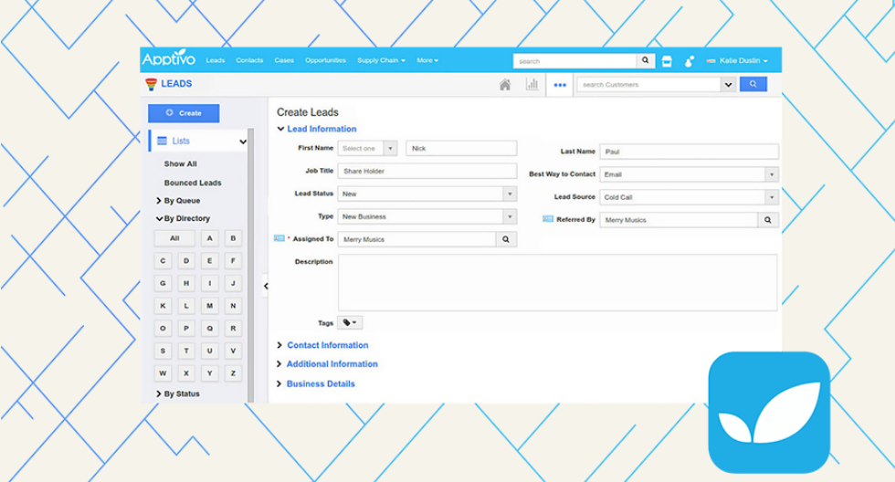Click the blue search button
895x482 pixels.
[x=753, y=84]
